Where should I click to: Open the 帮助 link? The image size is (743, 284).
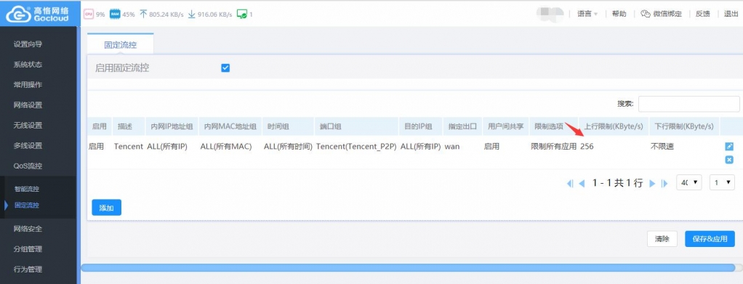tap(619, 14)
